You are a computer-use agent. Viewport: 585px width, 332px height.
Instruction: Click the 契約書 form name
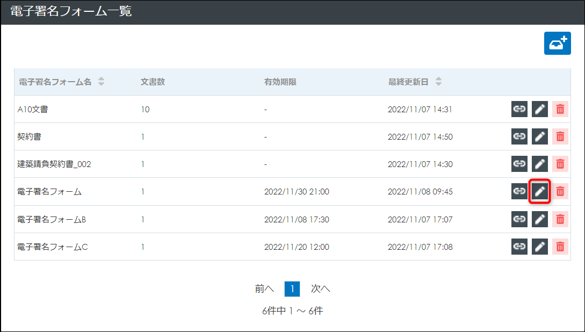[29, 137]
